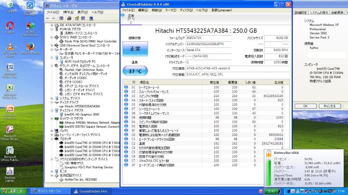348x195 pixels.
Task: Start Mozilla Firefox from the desktop
Action: pyautogui.click(x=30, y=45)
